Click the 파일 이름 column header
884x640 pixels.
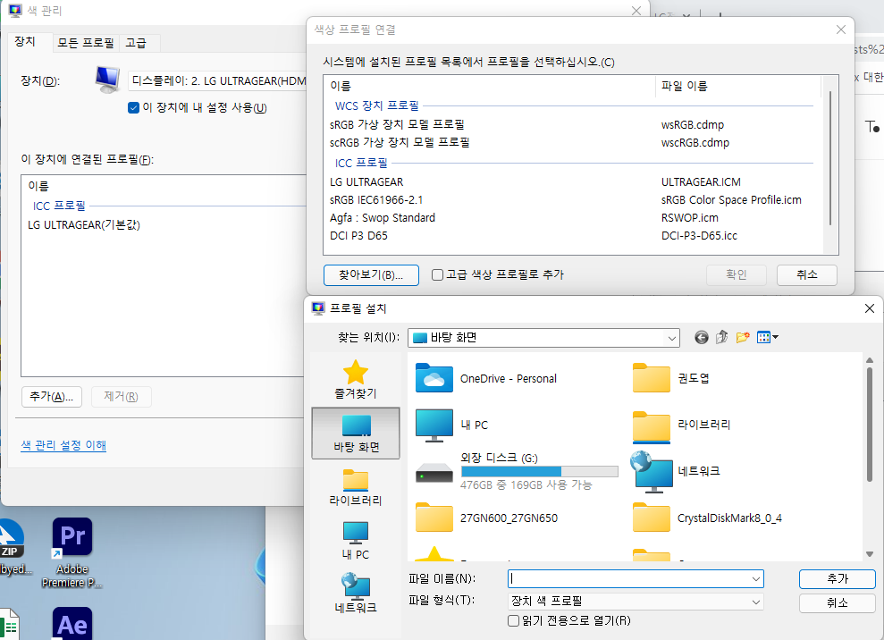(737, 87)
